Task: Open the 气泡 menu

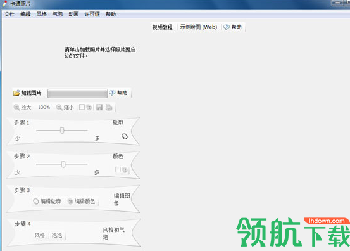Action: [58, 15]
